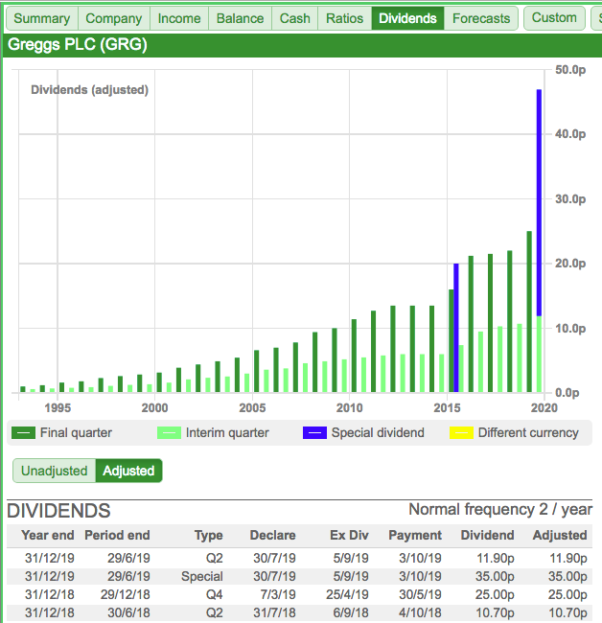Click the Year end column header

coord(48,535)
